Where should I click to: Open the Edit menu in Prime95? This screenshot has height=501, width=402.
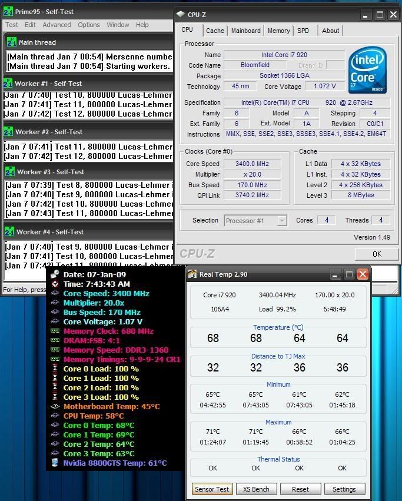30,25
